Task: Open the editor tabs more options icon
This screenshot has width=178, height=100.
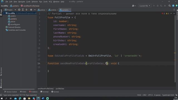Action: pyautogui.click(x=174, y=10)
